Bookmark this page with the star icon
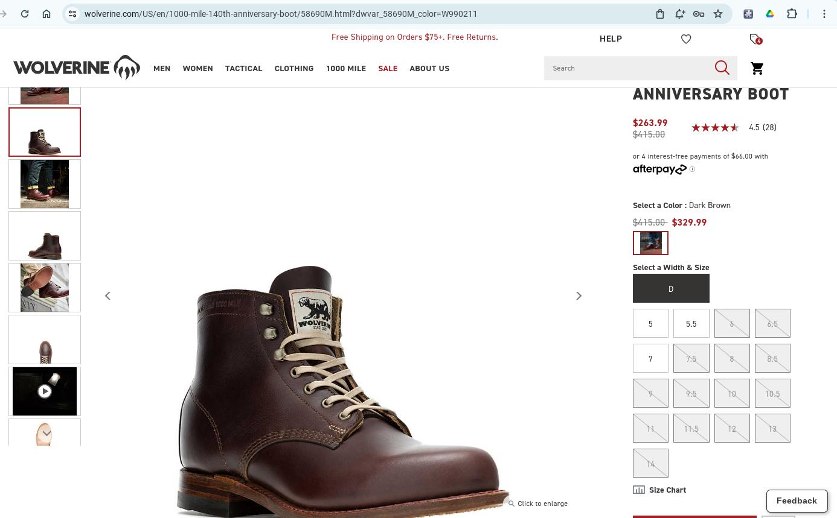 click(718, 14)
